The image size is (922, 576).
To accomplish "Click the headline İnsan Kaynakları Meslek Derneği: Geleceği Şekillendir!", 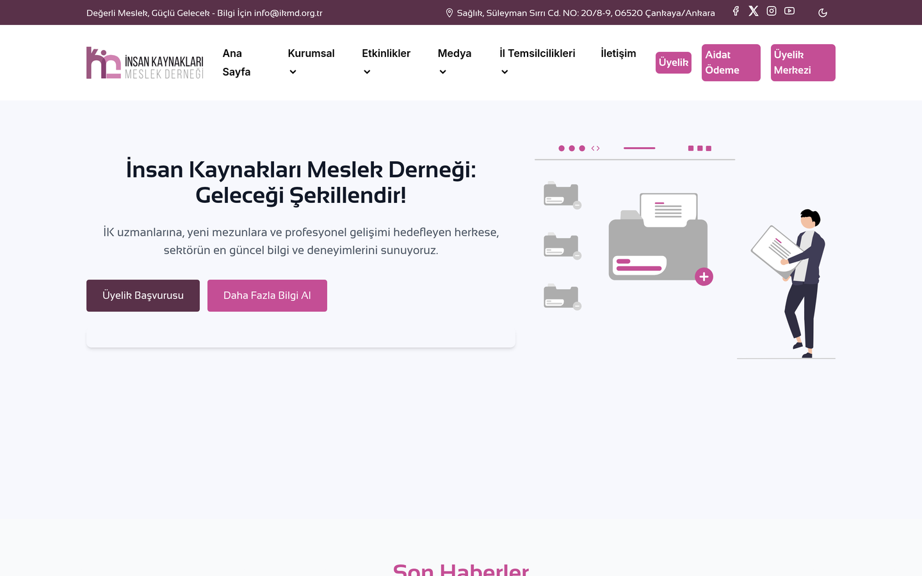I will 301,182.
